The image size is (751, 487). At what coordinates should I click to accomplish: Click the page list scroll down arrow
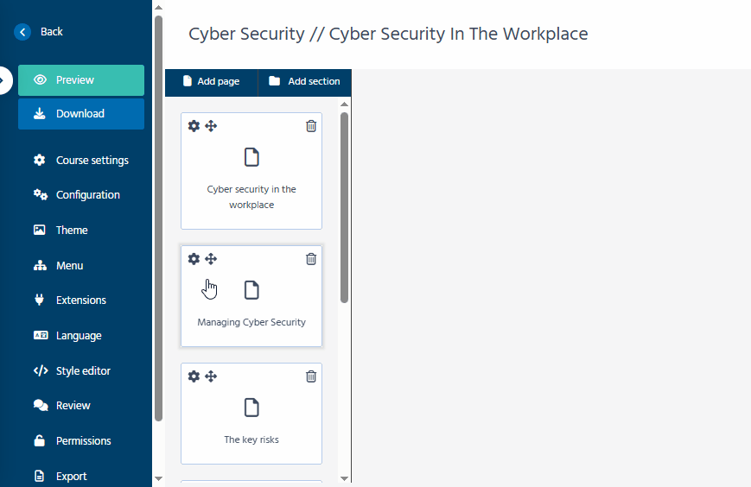tap(345, 478)
